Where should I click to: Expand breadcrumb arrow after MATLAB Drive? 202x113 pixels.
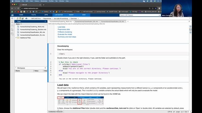click(42, 19)
